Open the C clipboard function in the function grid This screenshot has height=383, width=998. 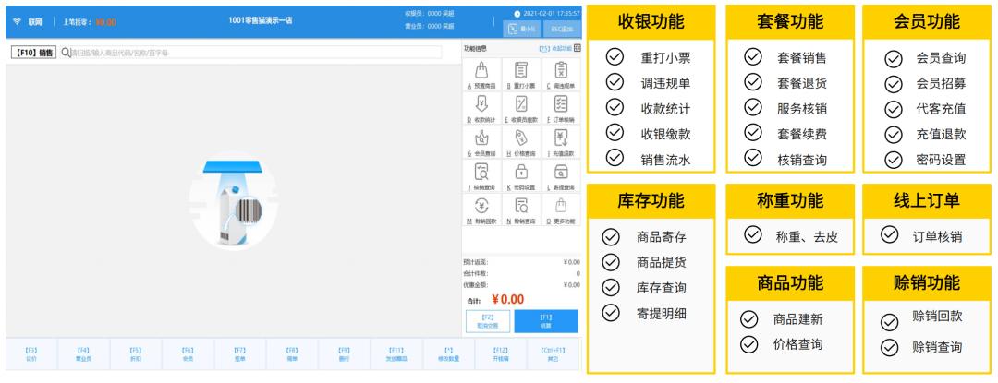pyautogui.click(x=560, y=75)
